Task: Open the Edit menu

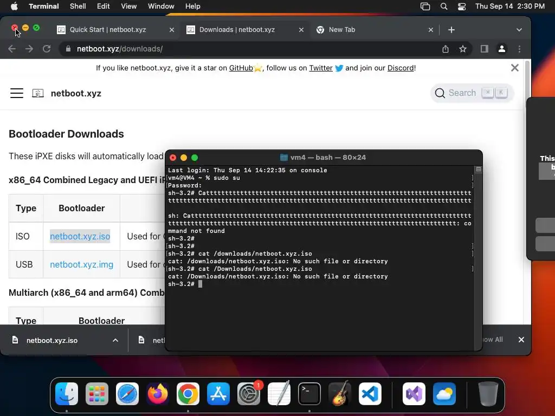Action: coord(104,6)
